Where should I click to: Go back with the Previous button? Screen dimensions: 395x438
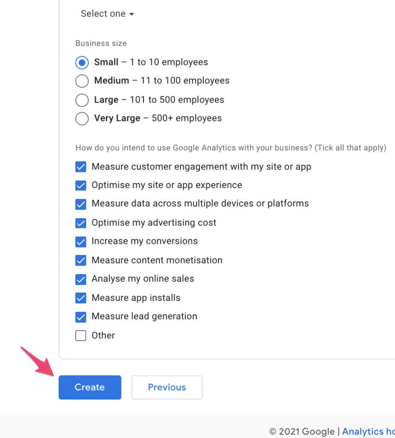point(167,387)
